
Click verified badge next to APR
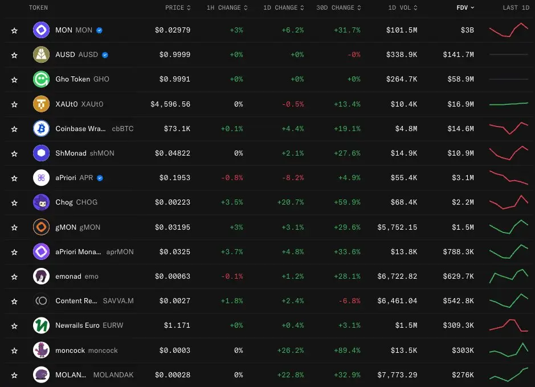[100, 178]
